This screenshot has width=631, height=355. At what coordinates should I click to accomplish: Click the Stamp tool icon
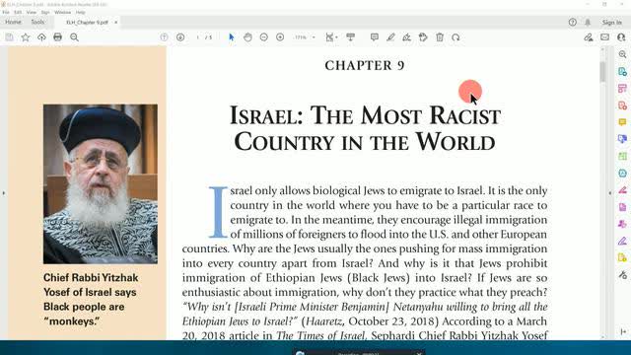tap(423, 37)
